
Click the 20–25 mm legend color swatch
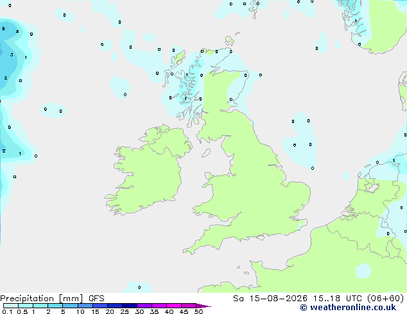pos(115,306)
